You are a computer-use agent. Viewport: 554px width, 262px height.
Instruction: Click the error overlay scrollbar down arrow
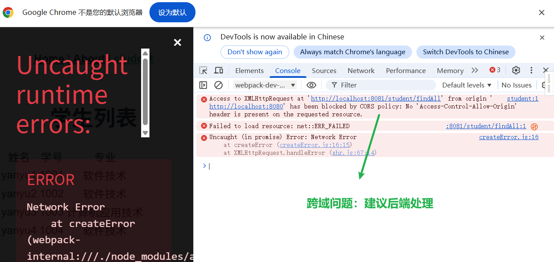coord(146,133)
